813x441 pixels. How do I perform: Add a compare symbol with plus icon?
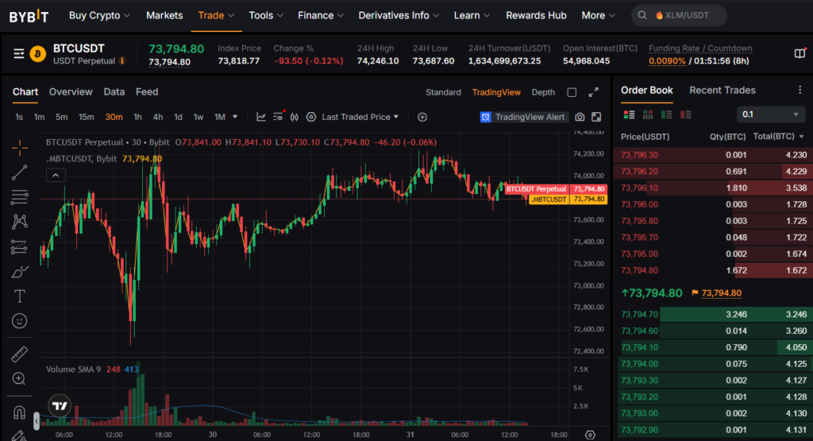(422, 118)
